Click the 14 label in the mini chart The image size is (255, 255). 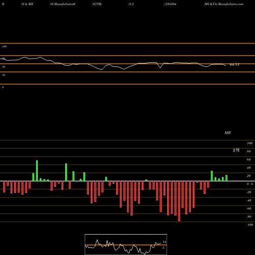pos(164,242)
